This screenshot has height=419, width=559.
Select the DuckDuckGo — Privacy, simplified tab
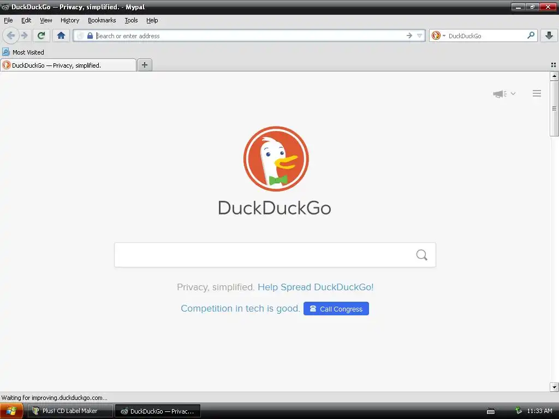coord(68,65)
